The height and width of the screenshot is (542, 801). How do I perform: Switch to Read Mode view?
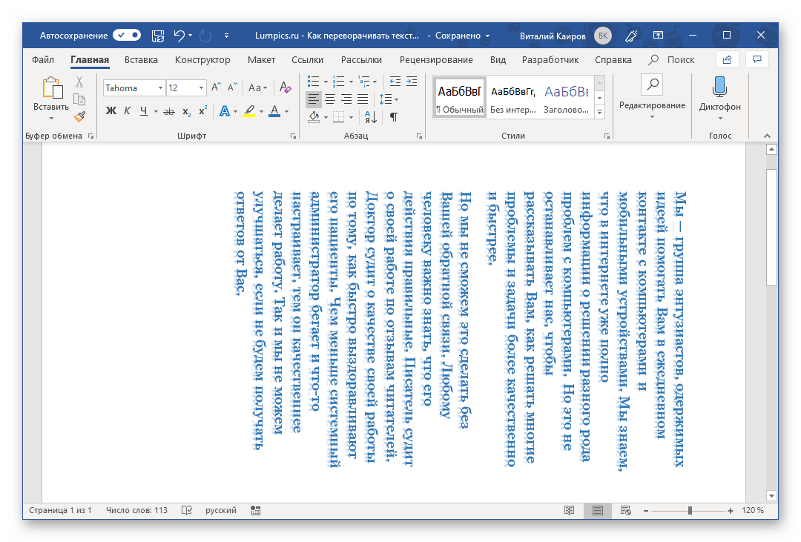coord(569,510)
